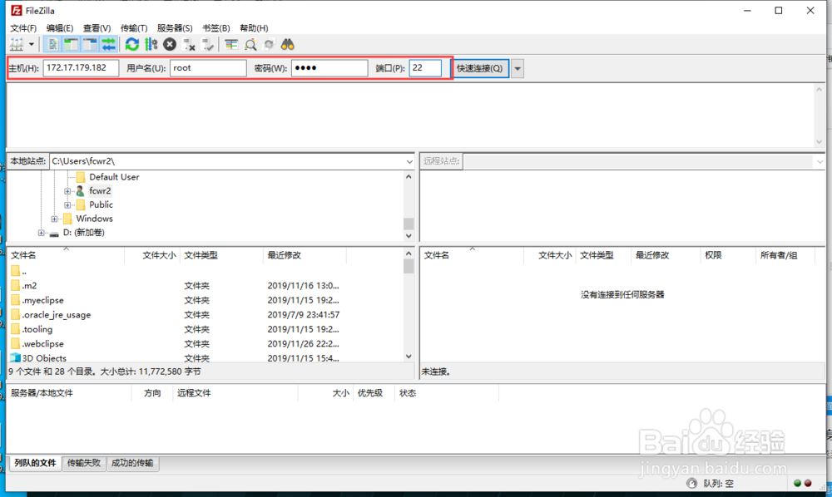Toggle the message log display

pyautogui.click(x=52, y=45)
